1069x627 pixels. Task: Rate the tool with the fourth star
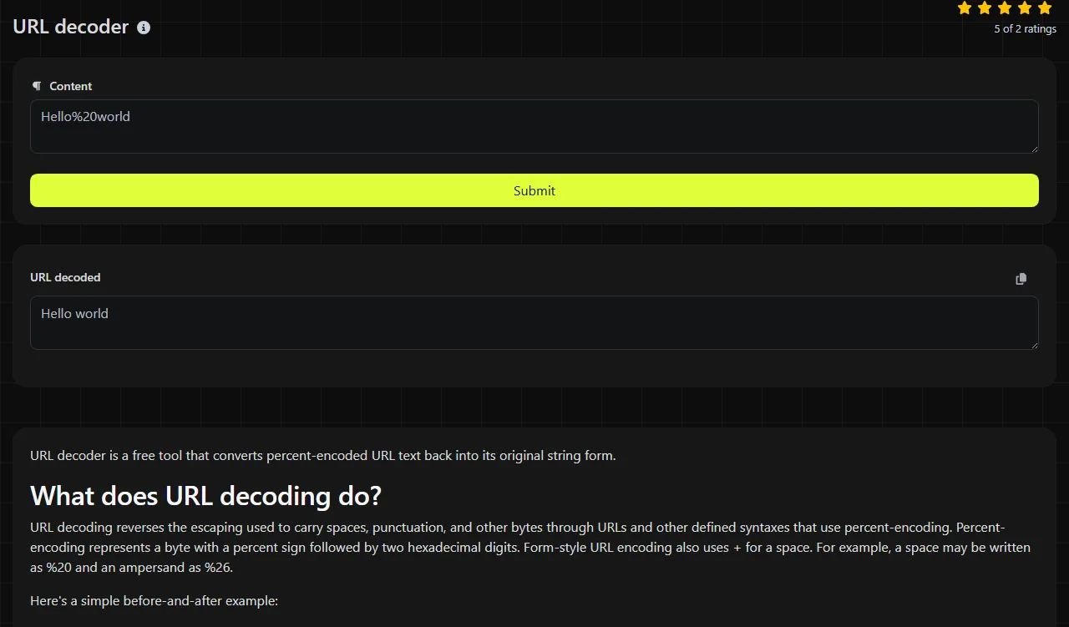1025,8
